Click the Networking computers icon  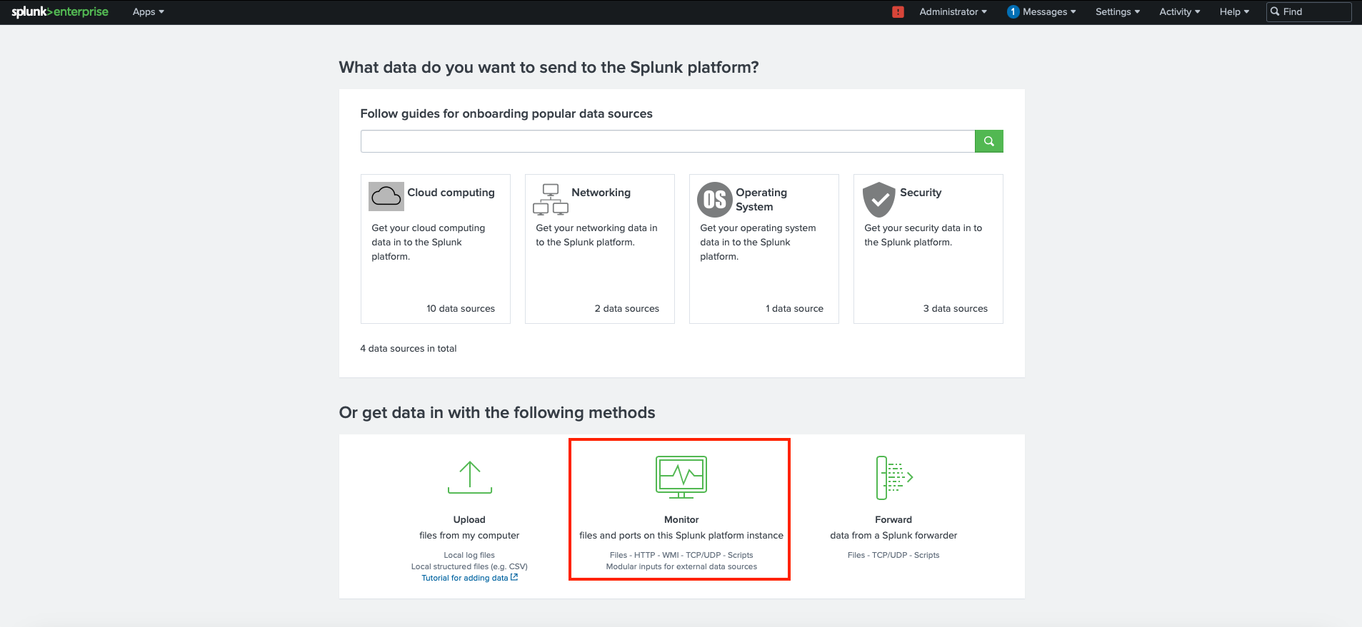pyautogui.click(x=551, y=199)
